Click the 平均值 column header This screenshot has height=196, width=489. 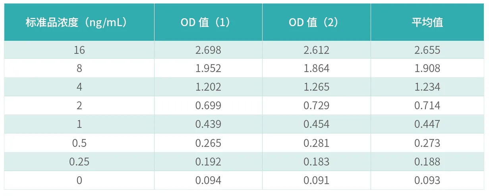427,22
